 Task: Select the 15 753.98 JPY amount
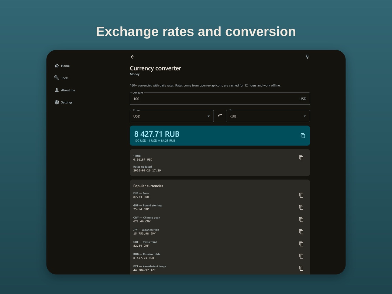(145, 234)
